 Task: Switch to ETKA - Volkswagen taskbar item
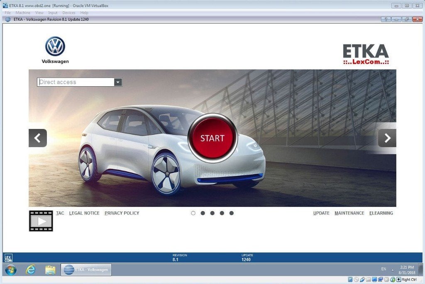coord(86,269)
